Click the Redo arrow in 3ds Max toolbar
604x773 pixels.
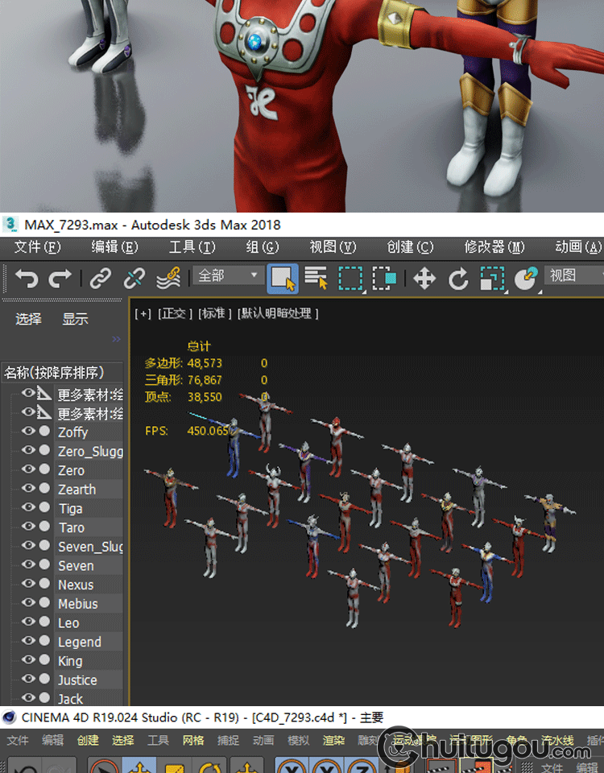pos(60,279)
